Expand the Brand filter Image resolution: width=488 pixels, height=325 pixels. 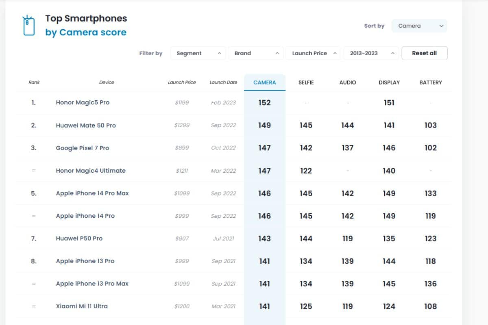tap(256, 53)
